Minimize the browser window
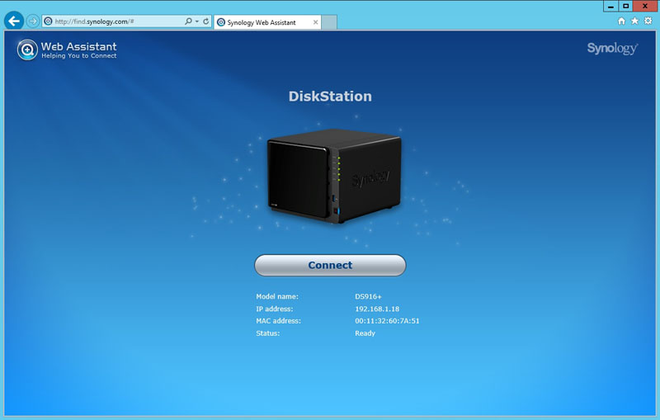Screen dimensions: 660x420 [610, 6]
